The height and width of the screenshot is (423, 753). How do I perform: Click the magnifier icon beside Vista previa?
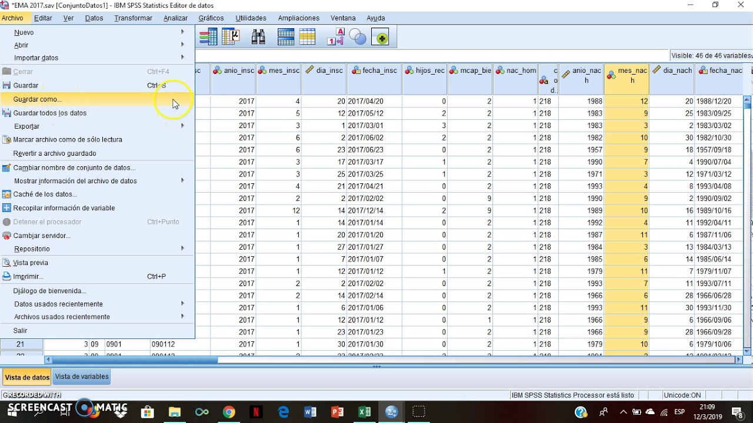point(7,263)
